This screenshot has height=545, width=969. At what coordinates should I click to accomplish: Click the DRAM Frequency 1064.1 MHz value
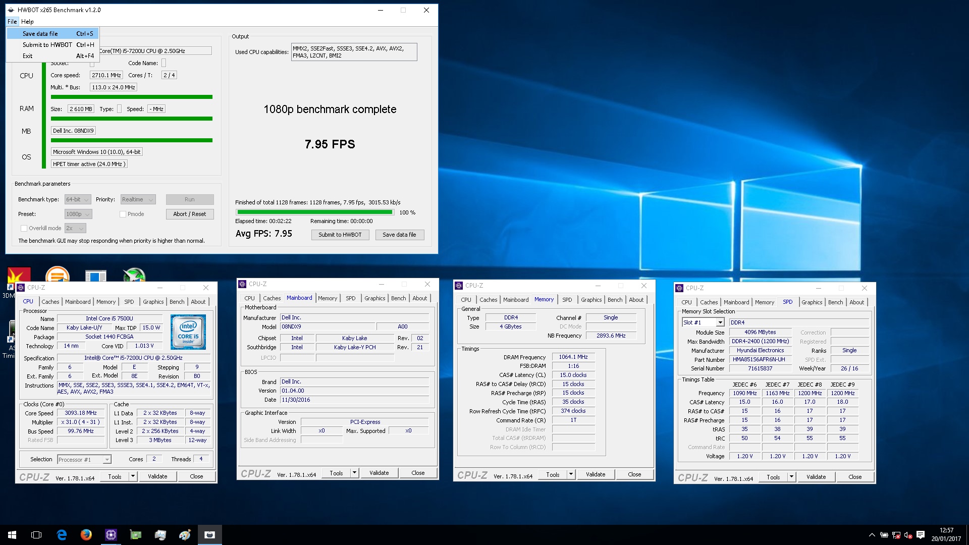click(x=573, y=357)
